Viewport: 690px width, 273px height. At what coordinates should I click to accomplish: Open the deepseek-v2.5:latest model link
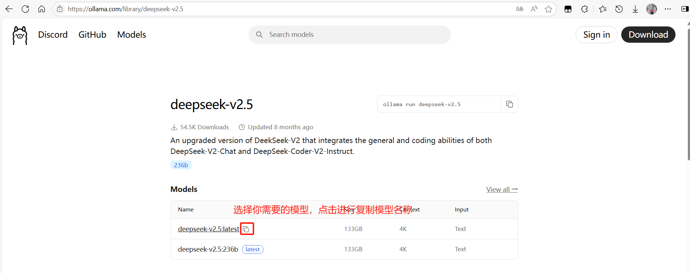click(x=209, y=229)
